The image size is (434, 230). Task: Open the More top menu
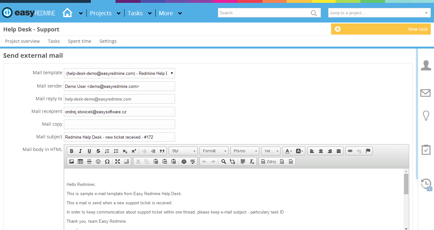166,13
